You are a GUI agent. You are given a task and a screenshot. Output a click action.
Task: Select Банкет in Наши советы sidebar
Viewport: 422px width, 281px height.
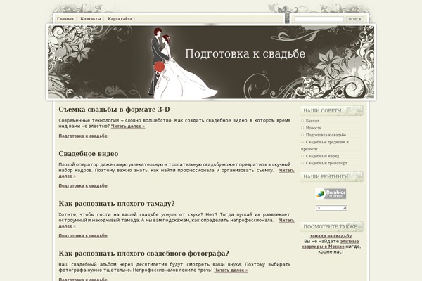pyautogui.click(x=312, y=121)
